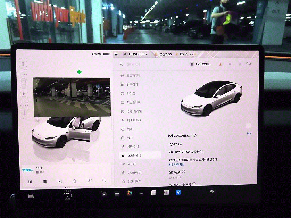
Task: Open the Navigation (내비게이션) settings menu
Action: pyautogui.click(x=131, y=120)
